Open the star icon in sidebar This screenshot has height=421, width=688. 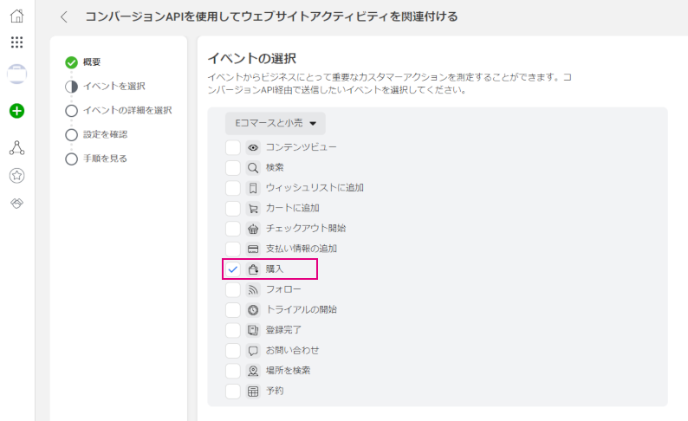(x=16, y=176)
